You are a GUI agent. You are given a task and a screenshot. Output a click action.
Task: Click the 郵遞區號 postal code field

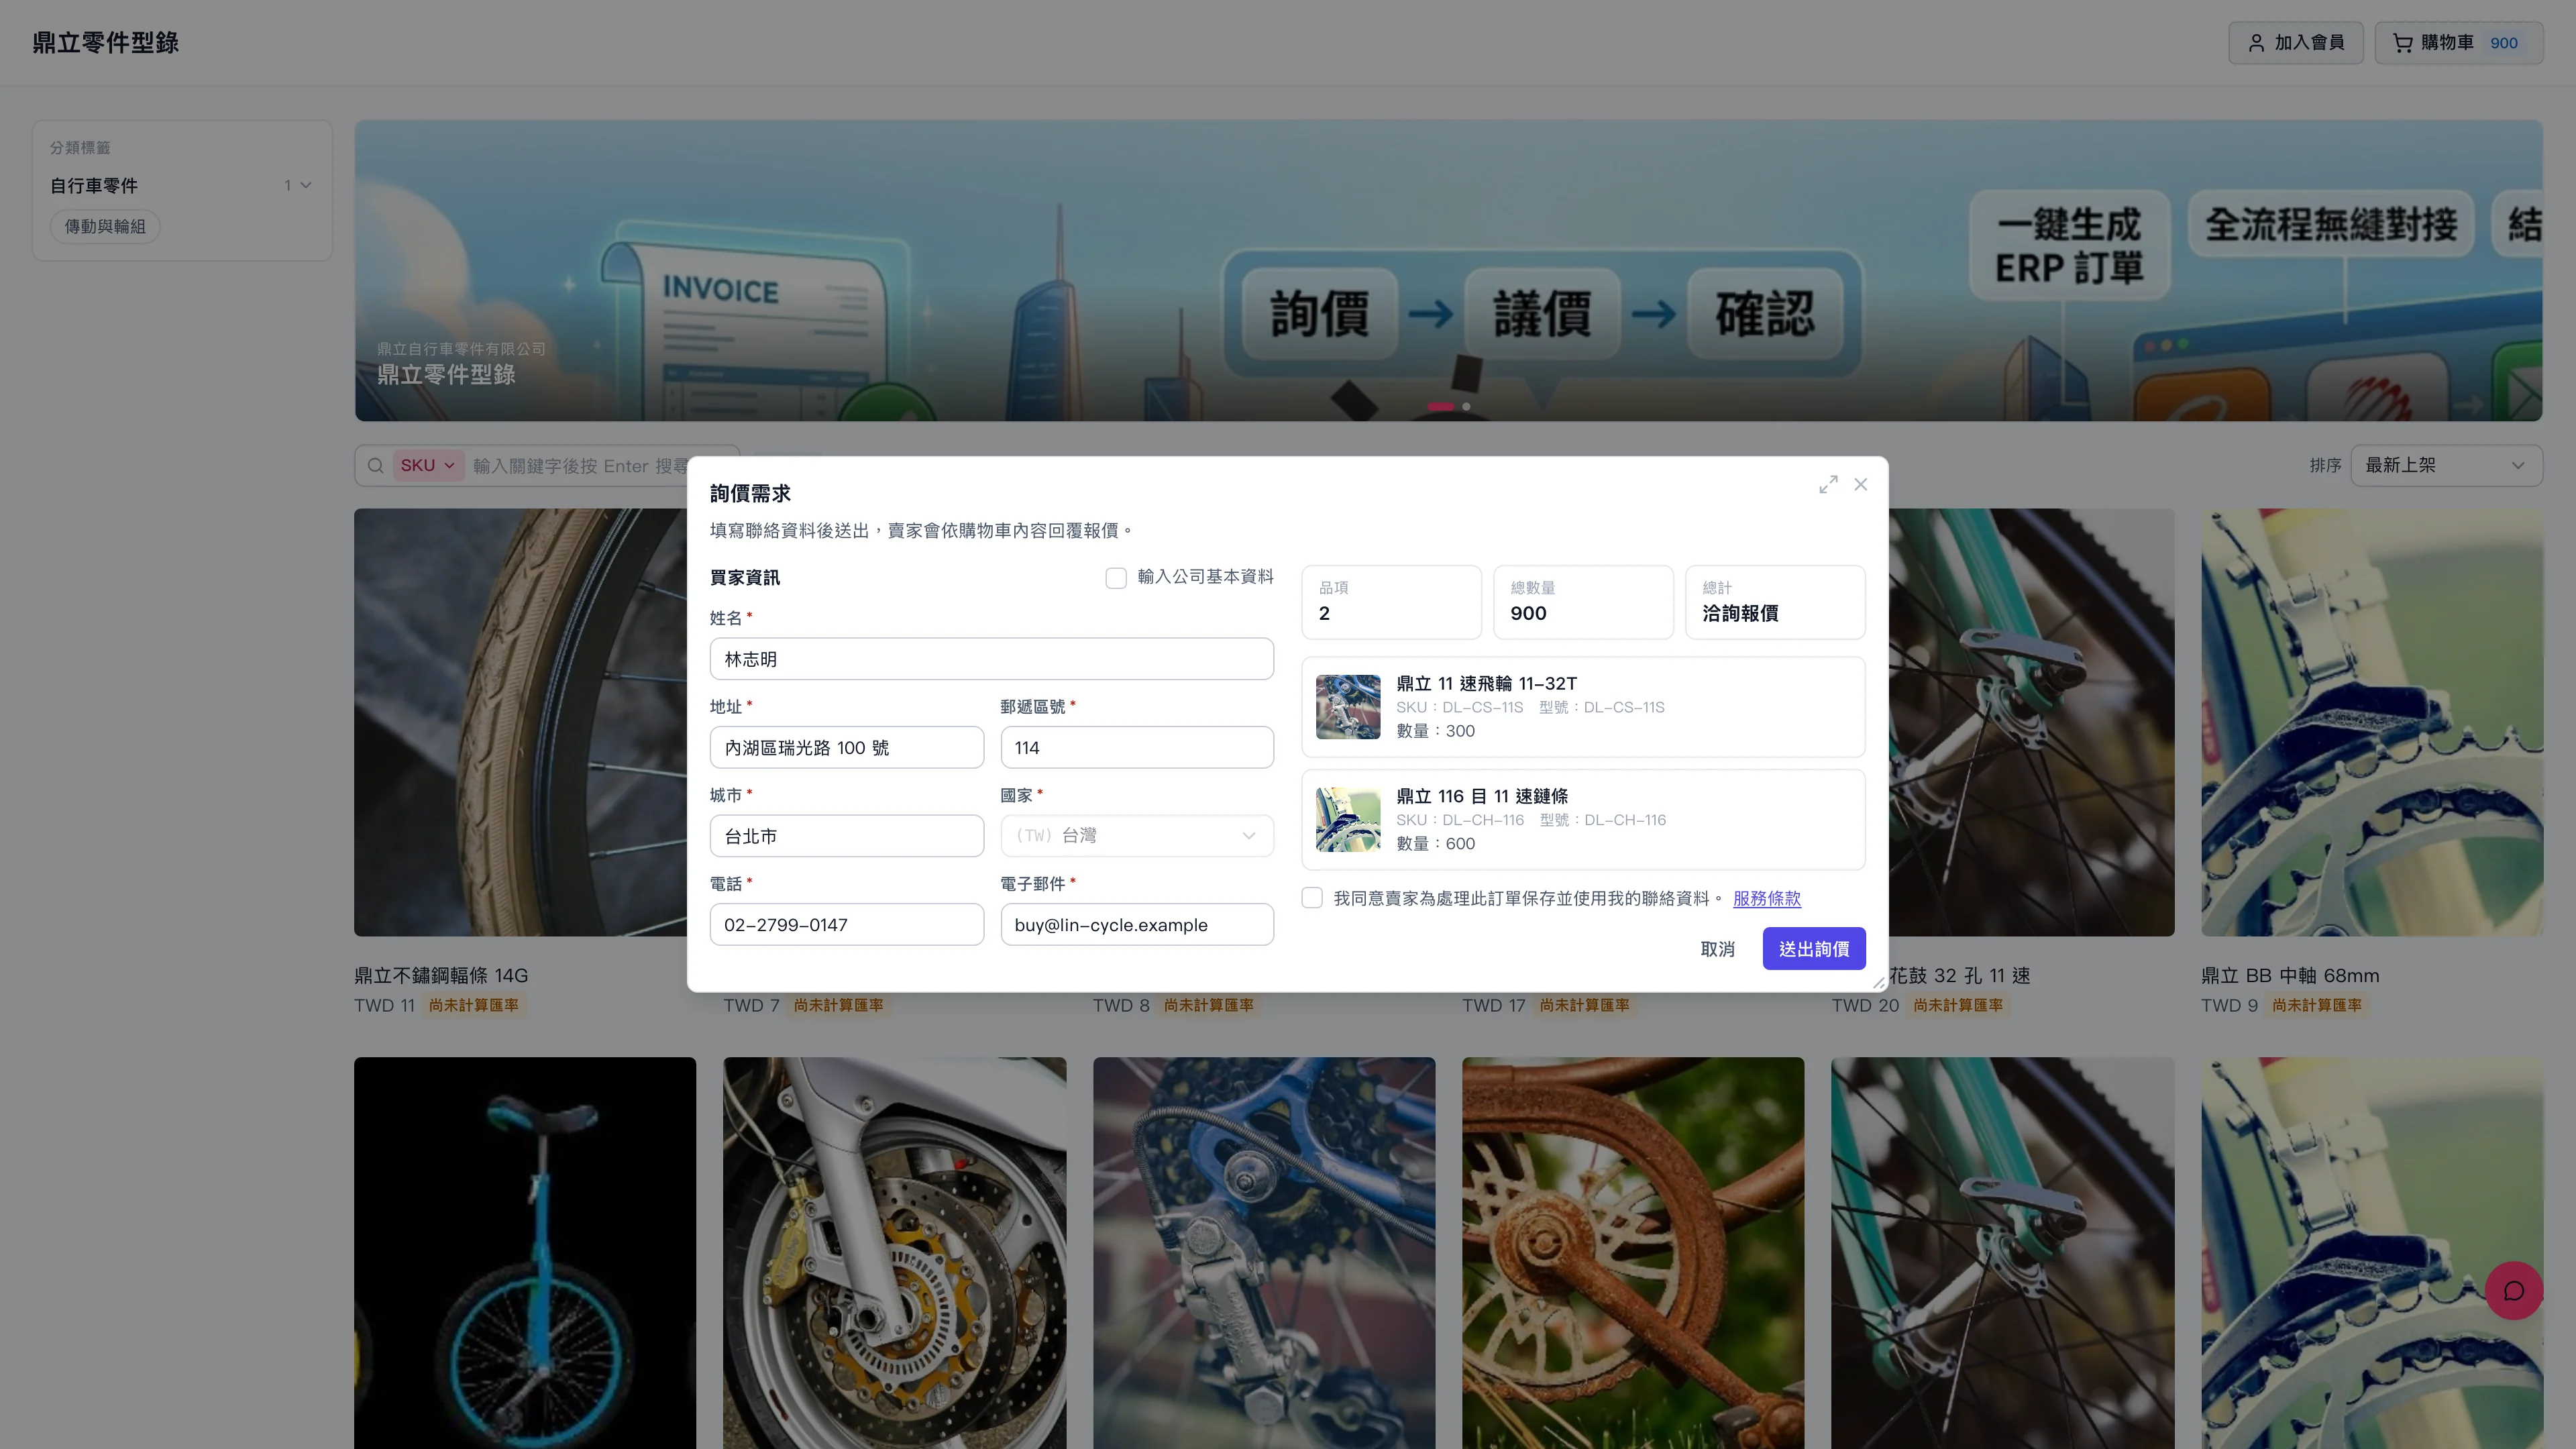tap(1137, 747)
